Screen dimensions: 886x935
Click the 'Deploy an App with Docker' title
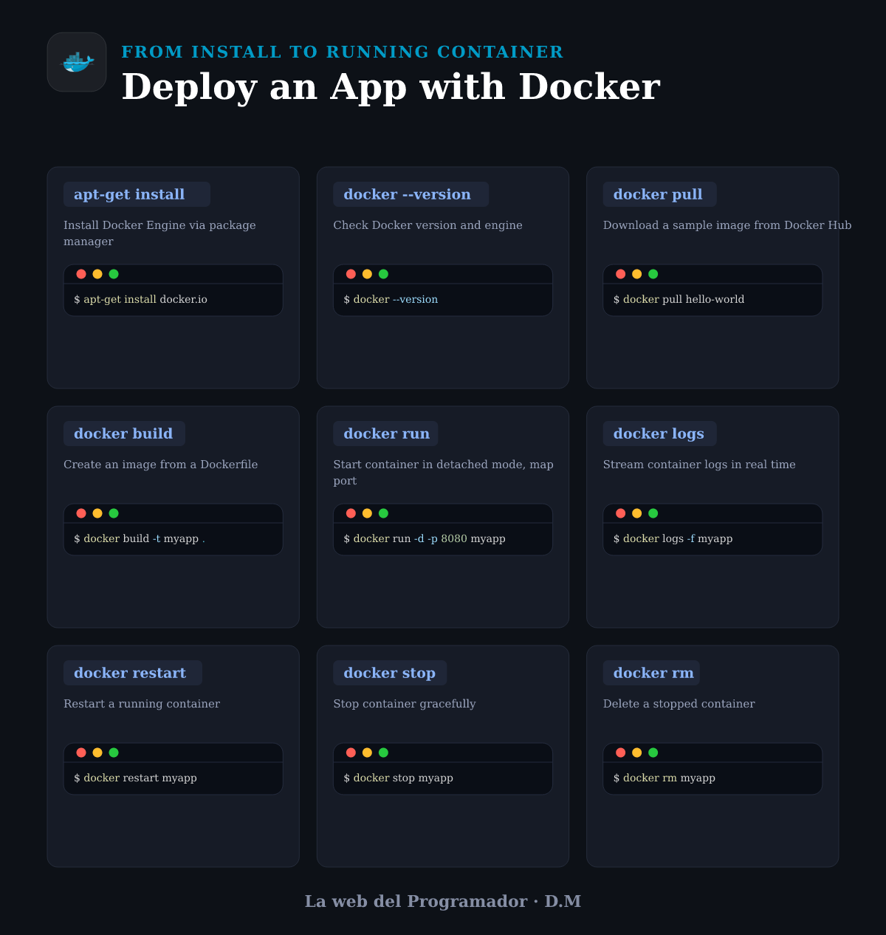pos(391,87)
